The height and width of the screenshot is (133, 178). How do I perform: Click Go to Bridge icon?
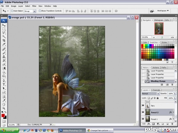[x=152, y=11]
